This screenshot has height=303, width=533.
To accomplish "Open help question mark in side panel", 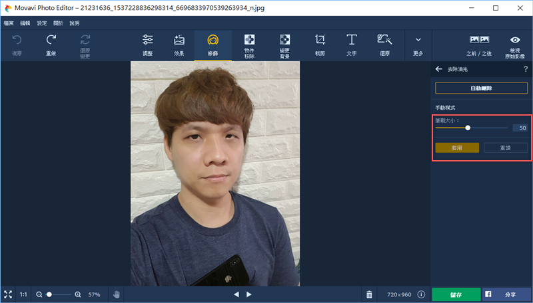I will [526, 69].
